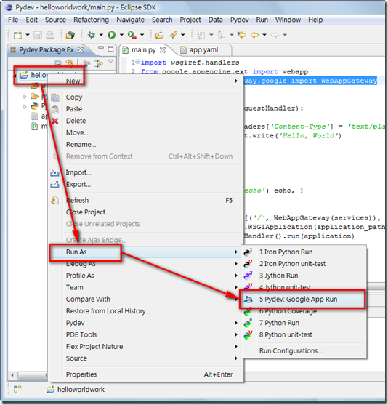Screen dimensions: 388x405
Task: Click the Paste clipboard icon in context menu
Action: coord(55,109)
